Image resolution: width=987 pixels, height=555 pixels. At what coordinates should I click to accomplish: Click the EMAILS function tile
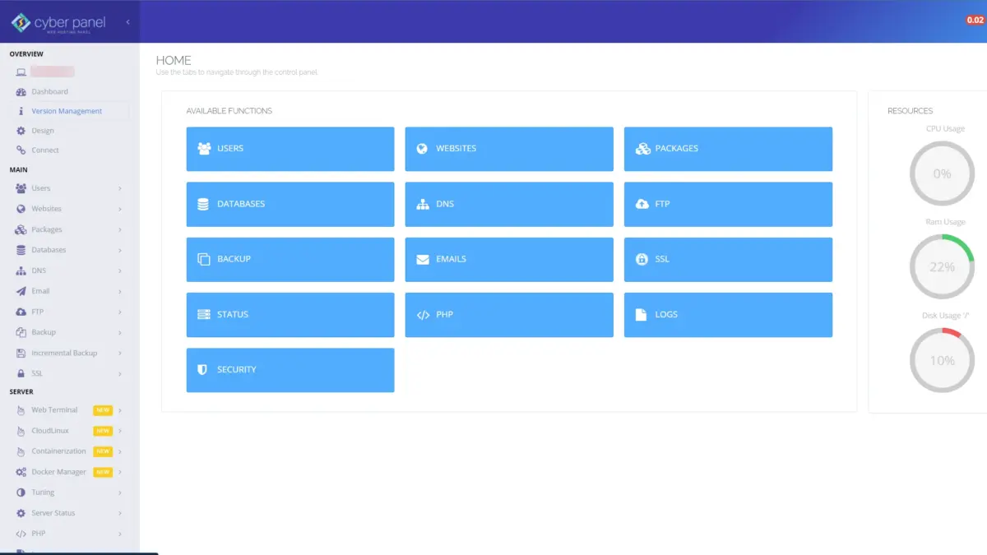pyautogui.click(x=508, y=259)
